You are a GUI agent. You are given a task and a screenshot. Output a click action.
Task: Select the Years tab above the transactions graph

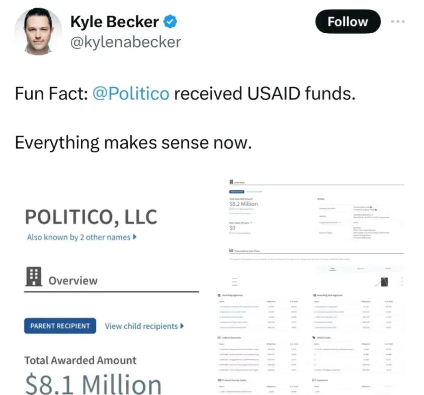[x=333, y=269]
